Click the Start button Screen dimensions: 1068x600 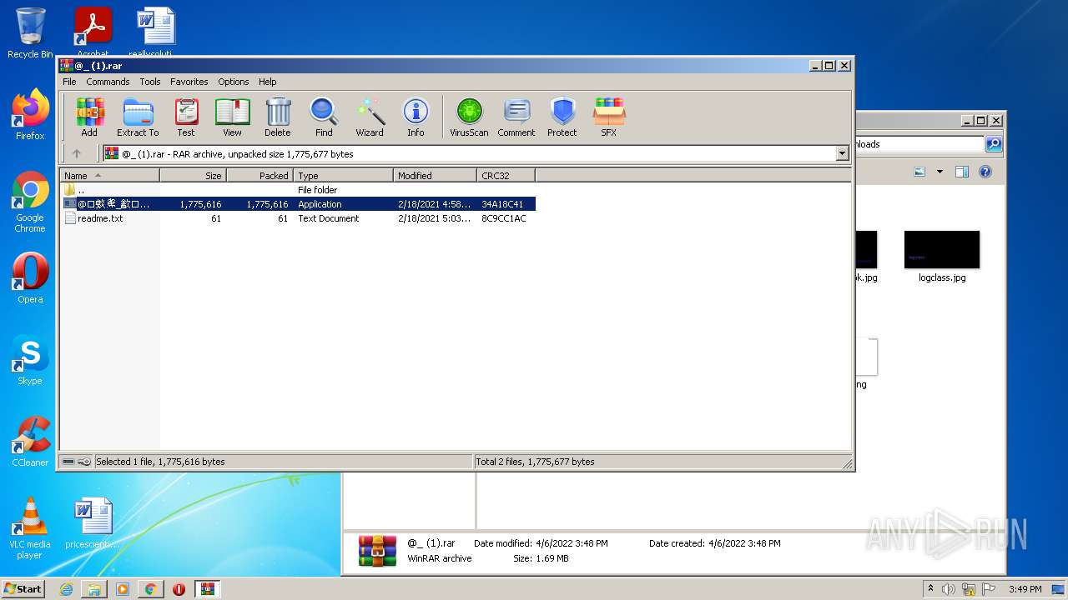point(23,589)
